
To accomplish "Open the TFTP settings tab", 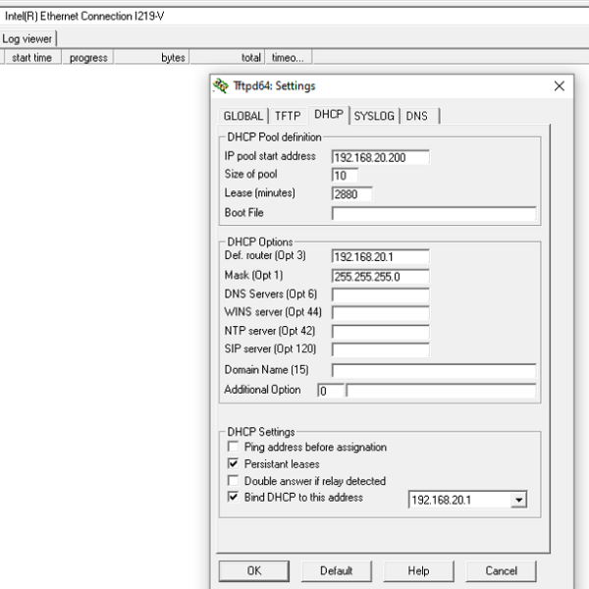I will [x=288, y=116].
